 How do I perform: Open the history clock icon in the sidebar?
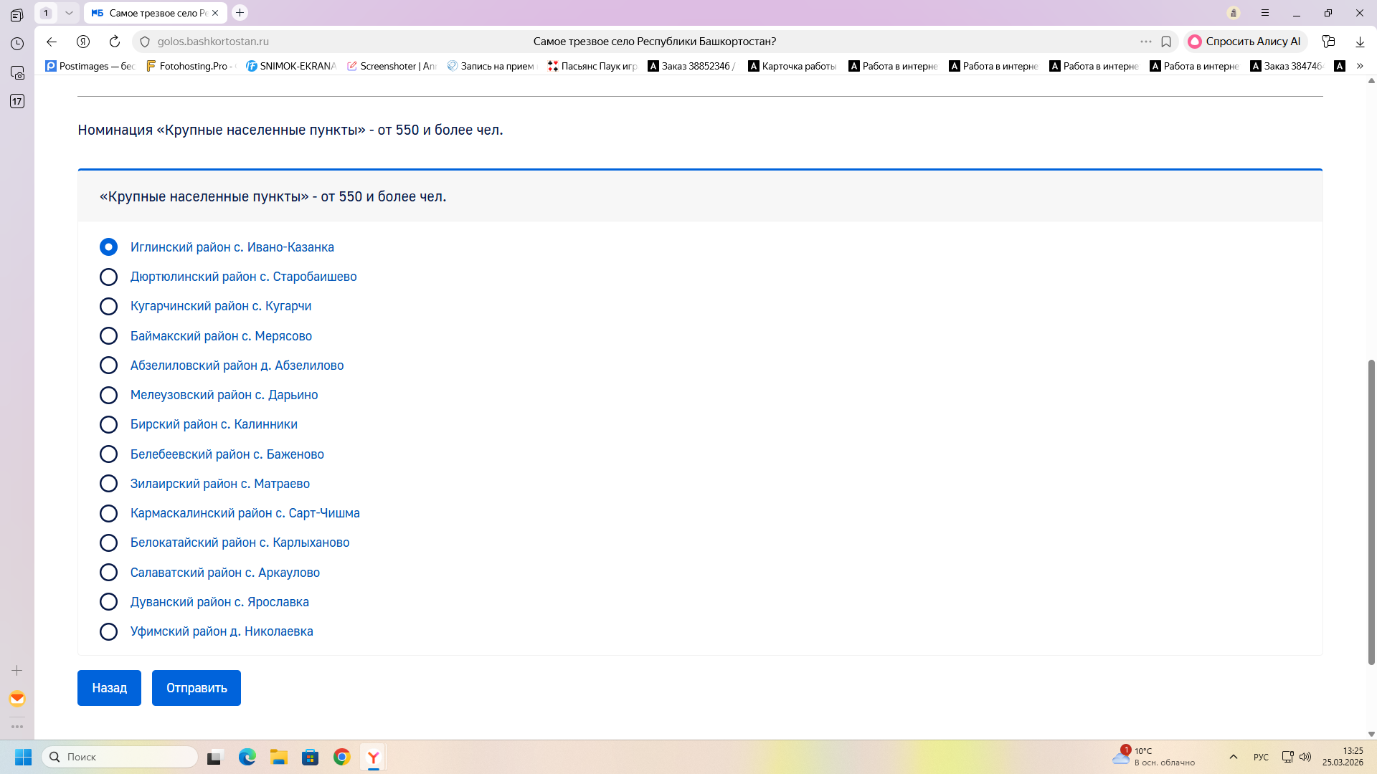(x=17, y=44)
